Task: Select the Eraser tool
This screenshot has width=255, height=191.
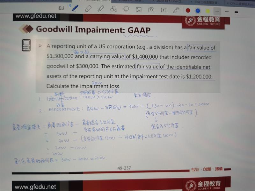Action: [88, 9]
